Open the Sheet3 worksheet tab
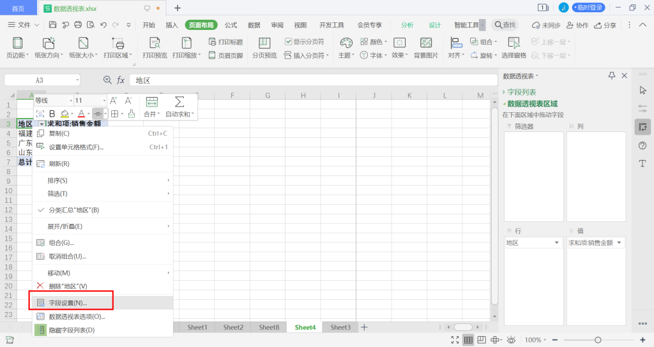 [x=340, y=327]
